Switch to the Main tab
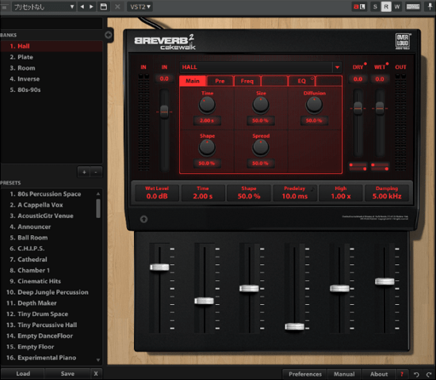 tap(193, 81)
